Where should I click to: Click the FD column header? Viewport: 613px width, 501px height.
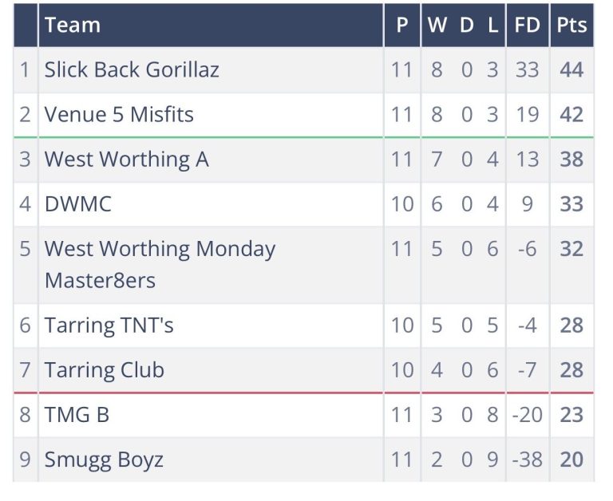click(527, 25)
